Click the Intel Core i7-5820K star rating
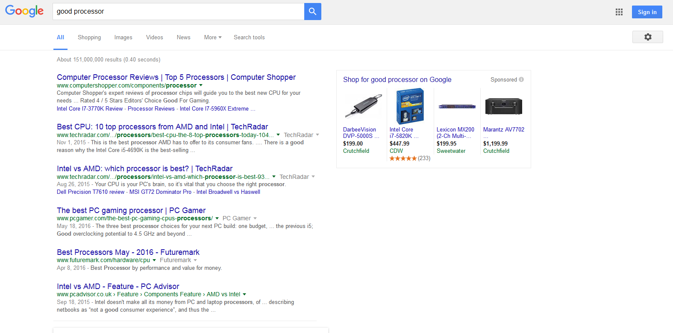673x333 pixels. coord(403,158)
